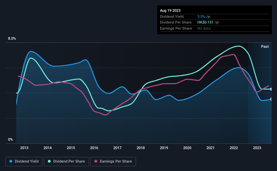The width and height of the screenshot is (277, 171).
Task: Click the blue Dividend Yield legend dot
Action: click(x=11, y=161)
